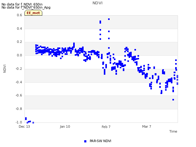
Task: Click the Dec 13 x-axis tick label
Action: pos(24,126)
